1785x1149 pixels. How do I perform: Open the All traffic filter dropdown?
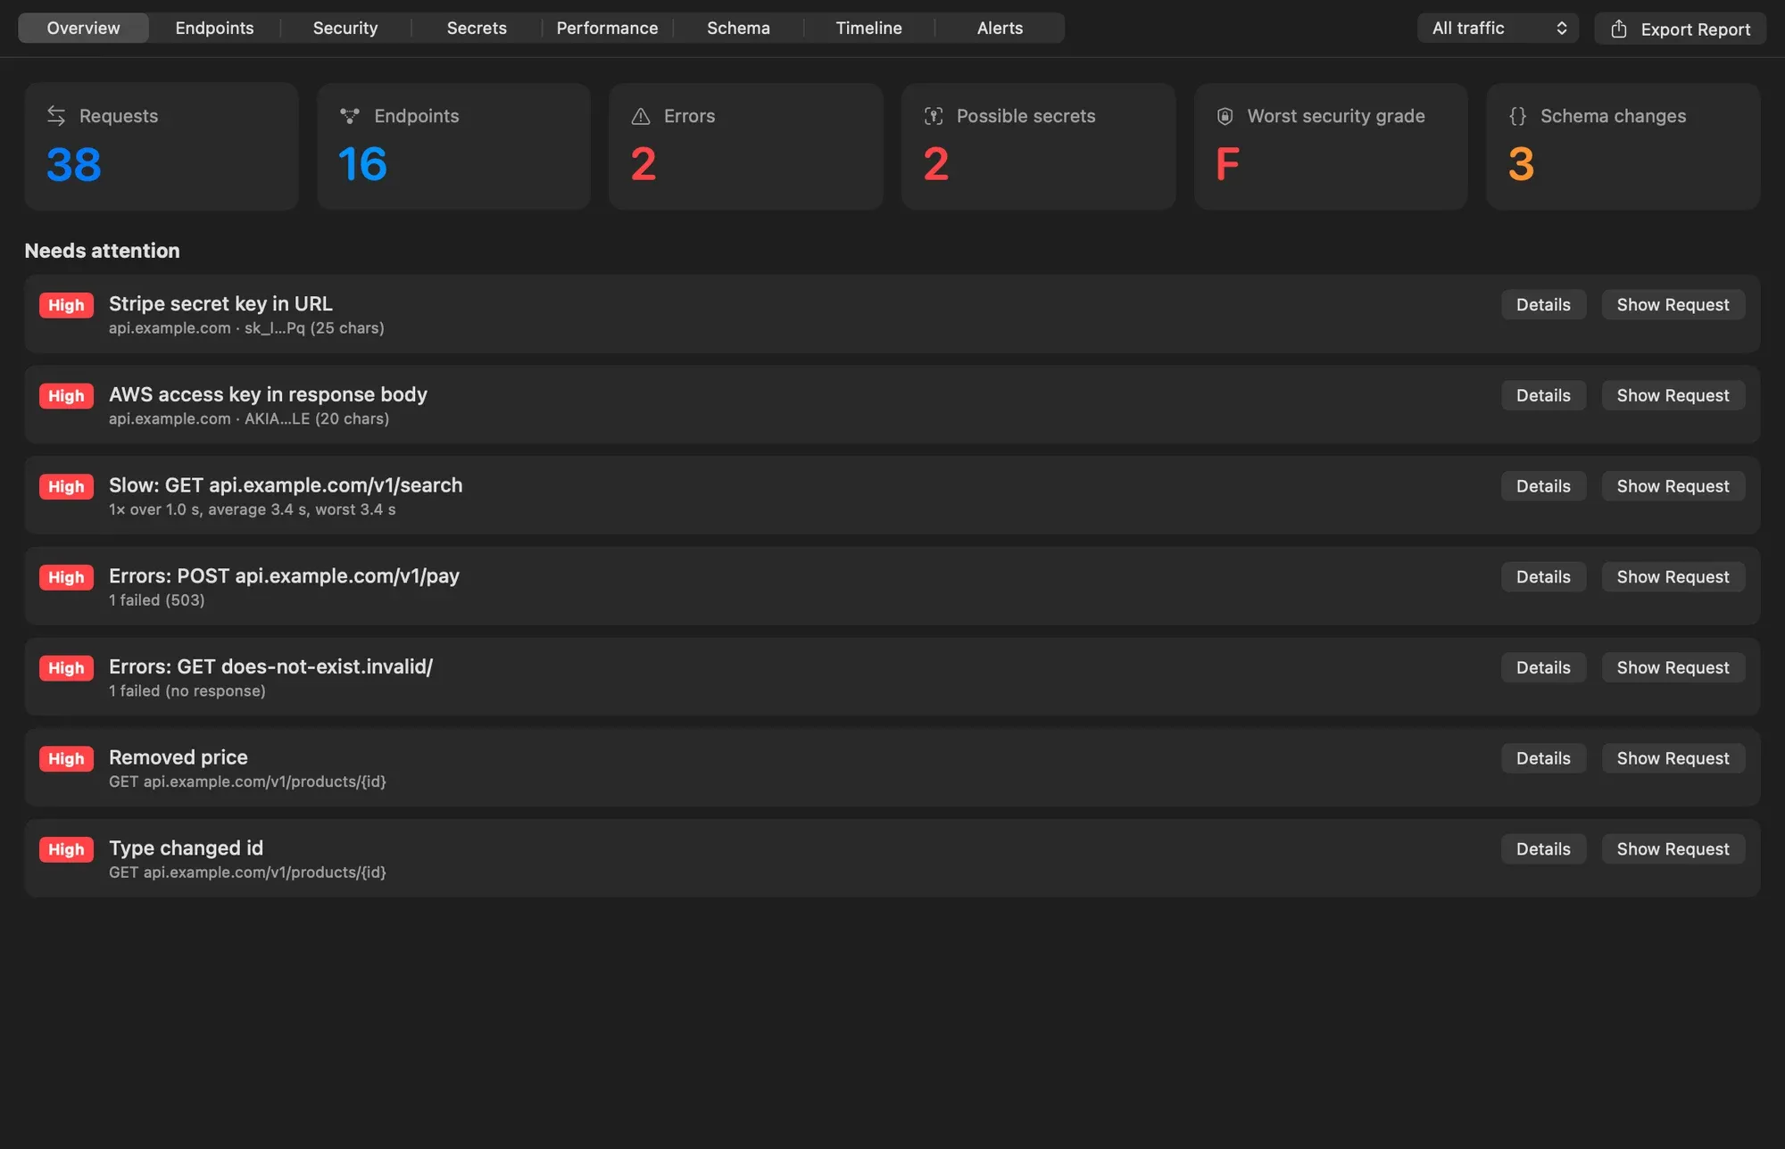pos(1498,28)
